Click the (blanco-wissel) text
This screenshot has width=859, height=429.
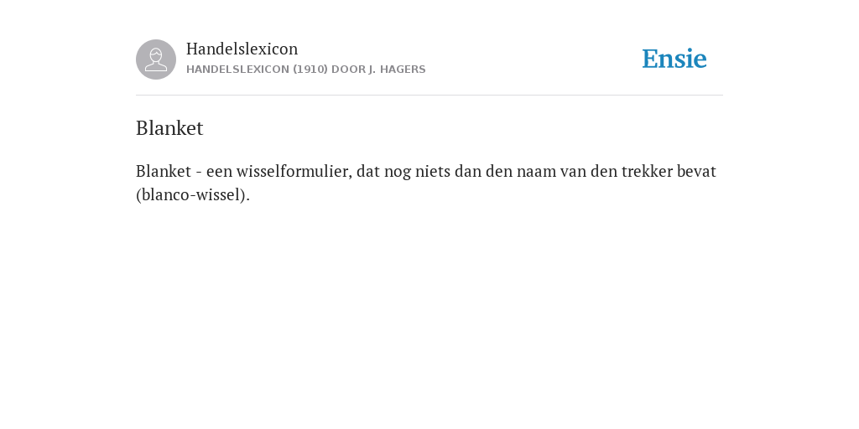193,194
